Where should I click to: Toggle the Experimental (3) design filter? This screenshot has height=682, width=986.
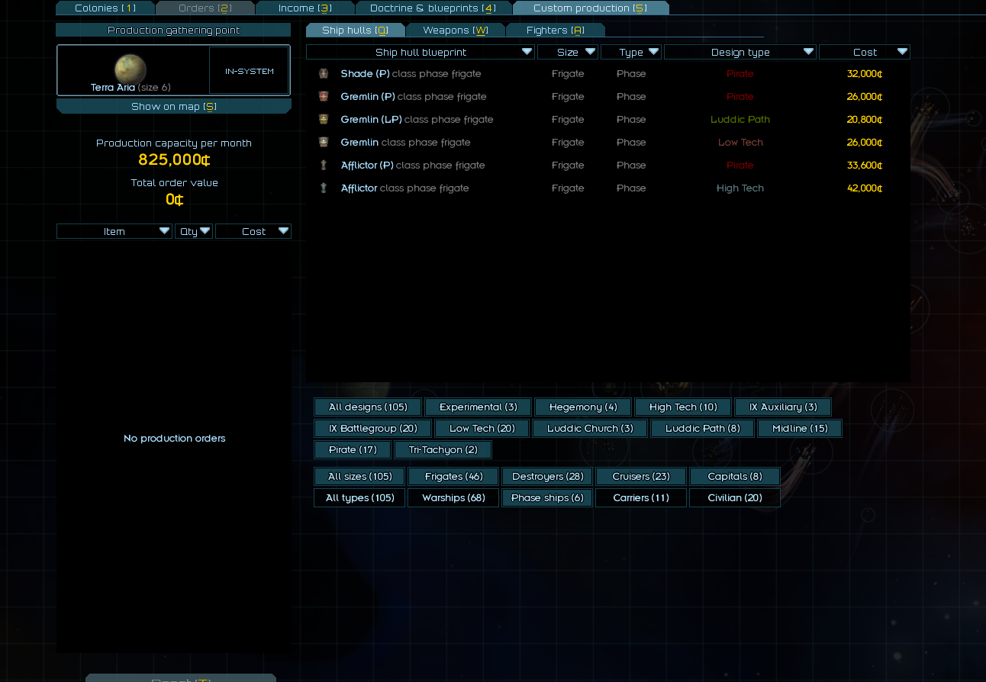478,407
